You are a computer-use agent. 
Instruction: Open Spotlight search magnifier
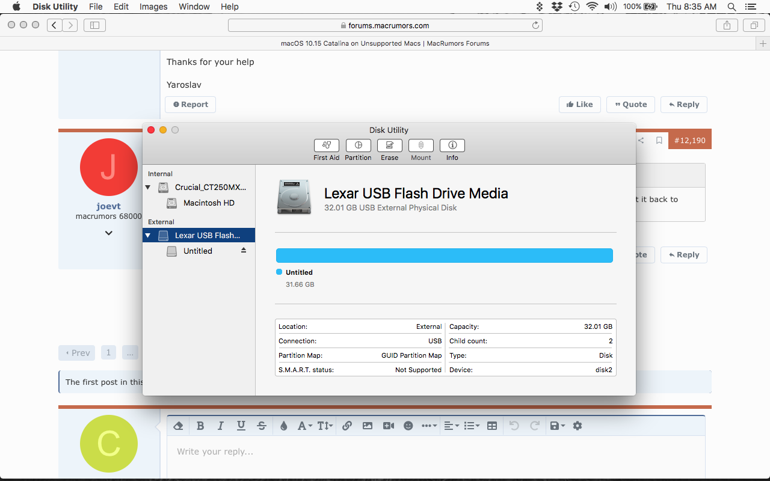click(731, 7)
